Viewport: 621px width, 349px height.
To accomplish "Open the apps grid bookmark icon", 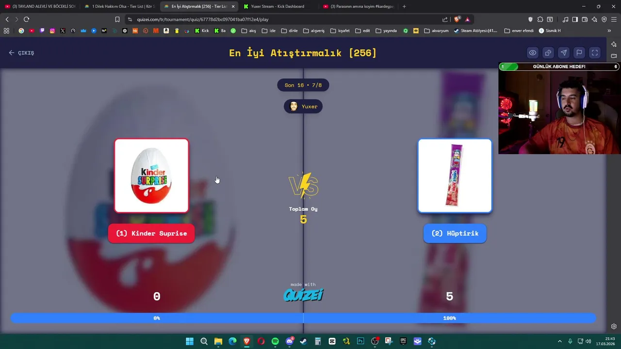I will (x=6, y=31).
